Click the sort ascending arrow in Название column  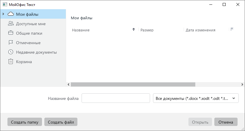tap(134, 29)
